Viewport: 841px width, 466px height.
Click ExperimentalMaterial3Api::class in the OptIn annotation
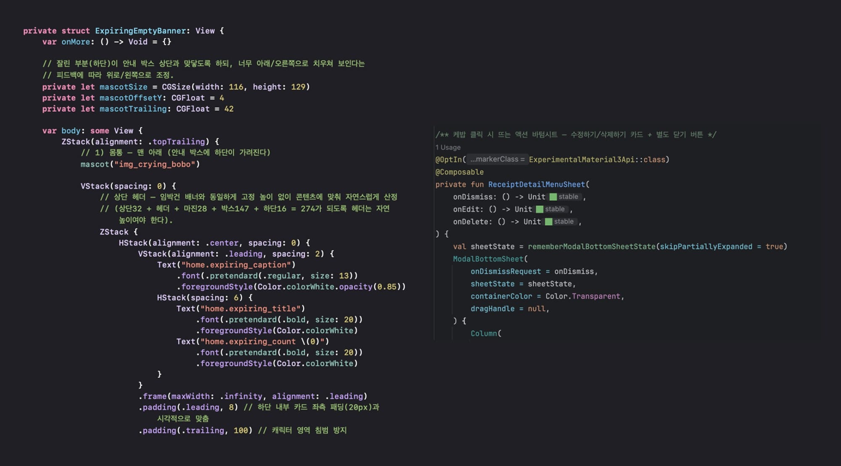pos(597,160)
